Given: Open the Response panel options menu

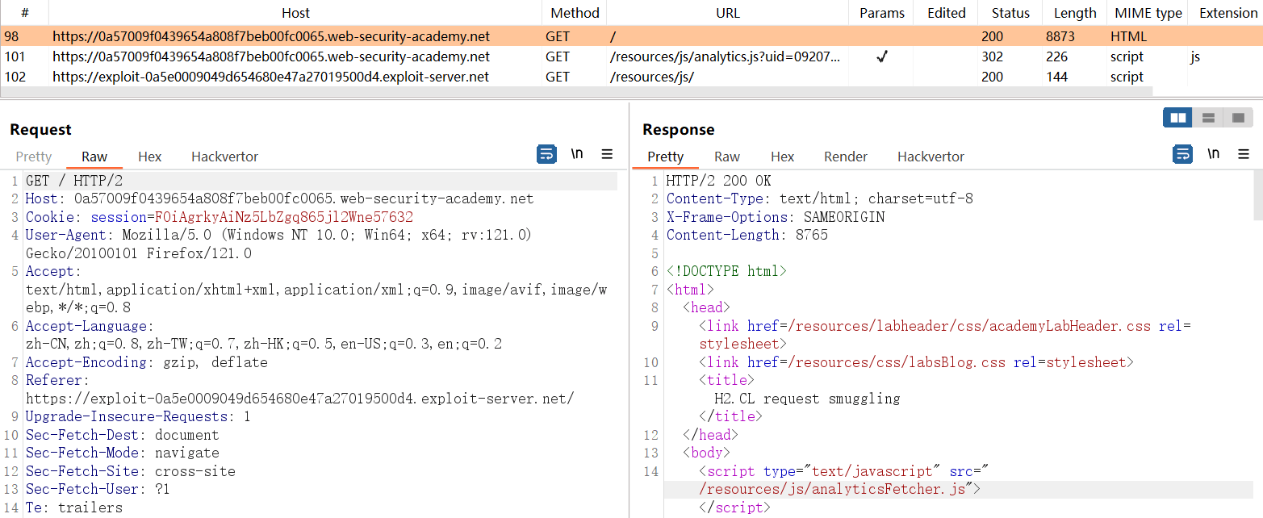Looking at the screenshot, I should (1244, 154).
